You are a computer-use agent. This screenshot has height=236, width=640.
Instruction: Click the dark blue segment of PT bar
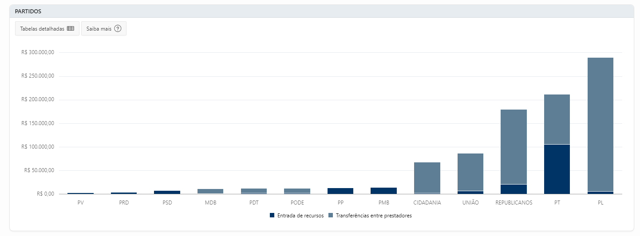pyautogui.click(x=557, y=169)
